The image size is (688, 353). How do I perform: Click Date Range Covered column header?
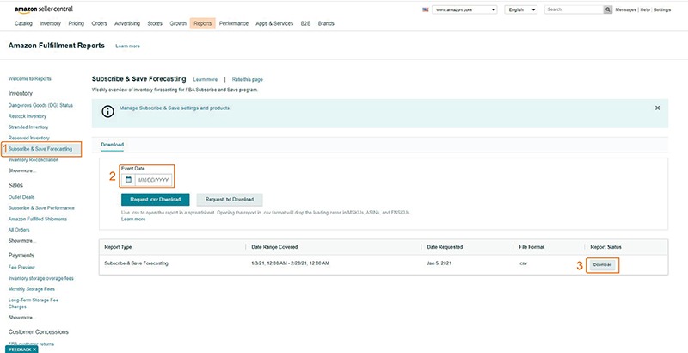(274, 247)
